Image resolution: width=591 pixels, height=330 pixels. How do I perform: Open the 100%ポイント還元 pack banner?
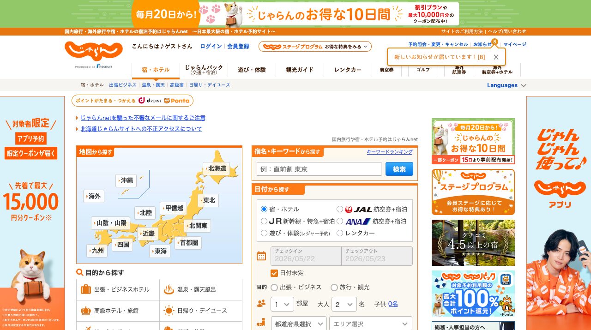pyautogui.click(x=473, y=294)
